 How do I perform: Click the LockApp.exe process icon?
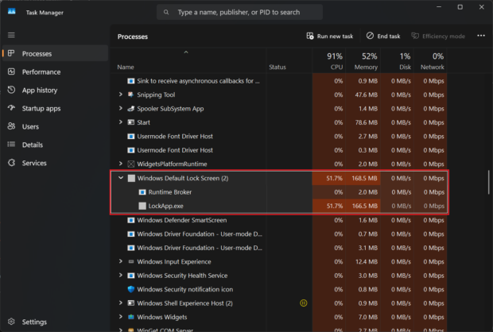coord(142,206)
